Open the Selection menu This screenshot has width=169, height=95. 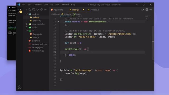click(x=37, y=5)
